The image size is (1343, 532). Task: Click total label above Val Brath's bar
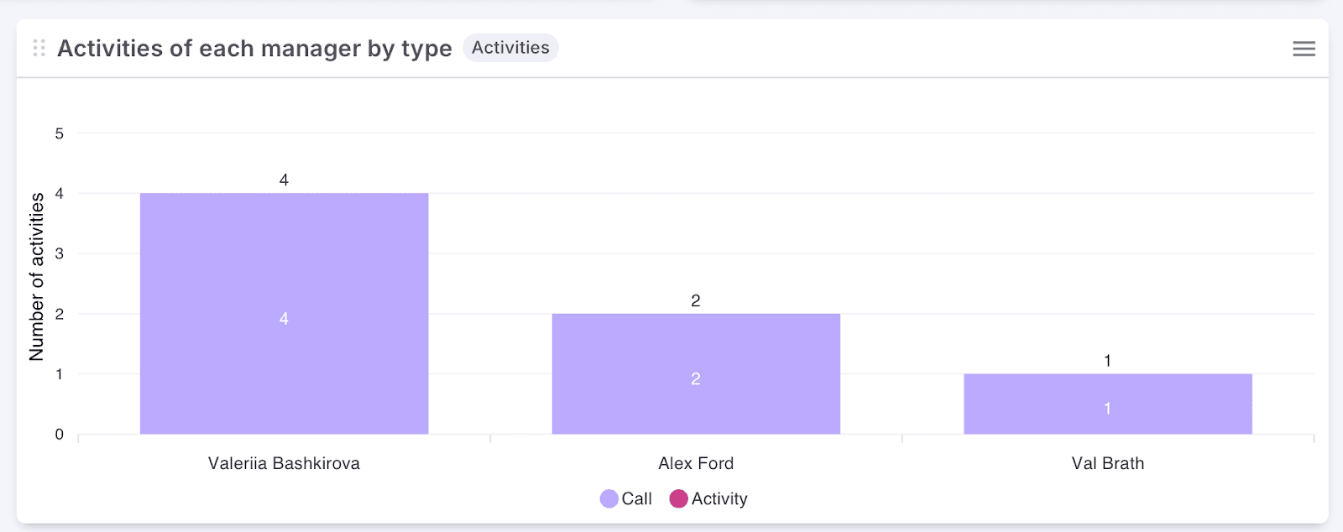[x=1107, y=361]
